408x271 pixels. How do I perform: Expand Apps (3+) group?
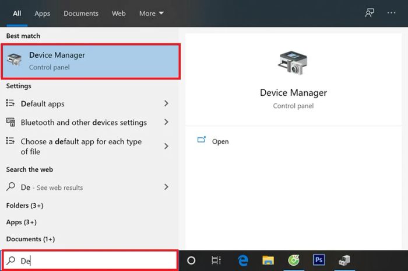coord(22,222)
